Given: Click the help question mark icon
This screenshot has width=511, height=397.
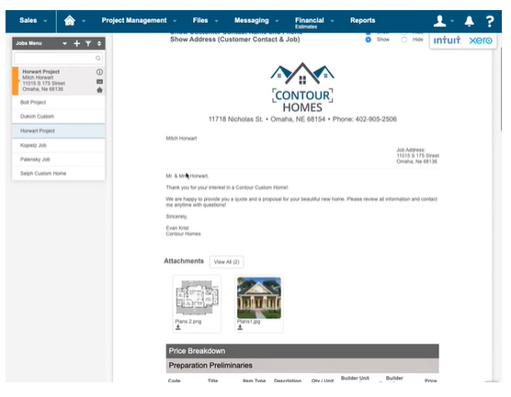Looking at the screenshot, I should coord(490,21).
